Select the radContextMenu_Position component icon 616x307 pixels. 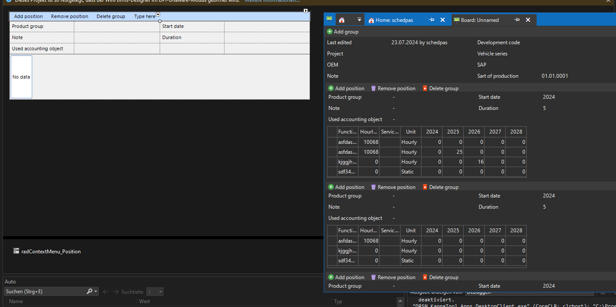point(16,251)
